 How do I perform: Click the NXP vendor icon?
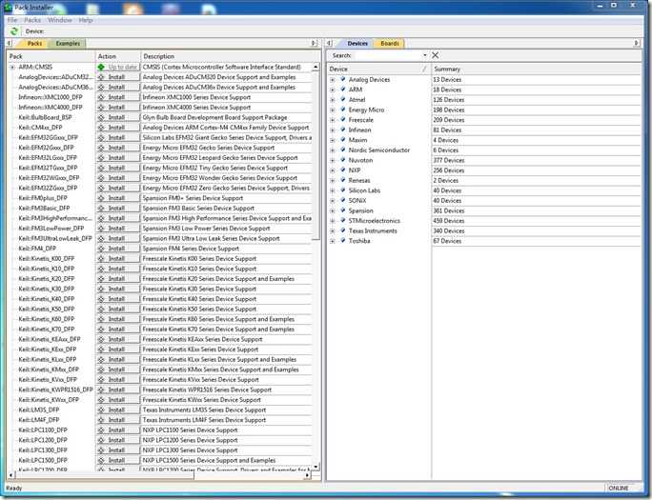click(343, 170)
